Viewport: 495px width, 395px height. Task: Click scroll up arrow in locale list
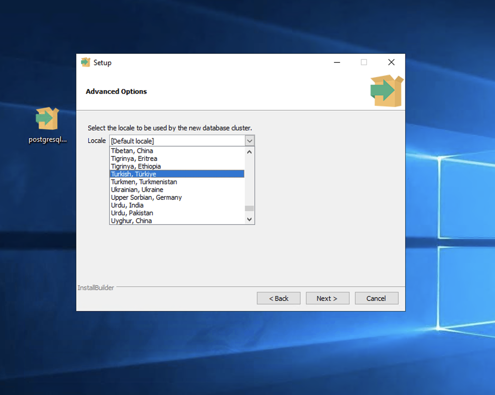(249, 152)
